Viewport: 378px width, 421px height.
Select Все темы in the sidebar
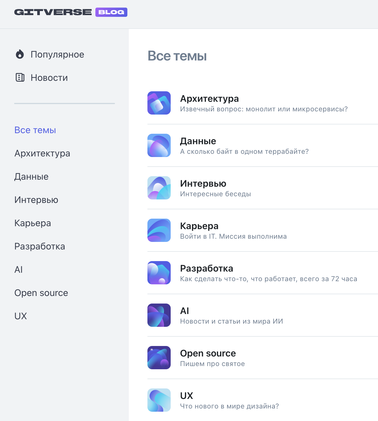[35, 130]
